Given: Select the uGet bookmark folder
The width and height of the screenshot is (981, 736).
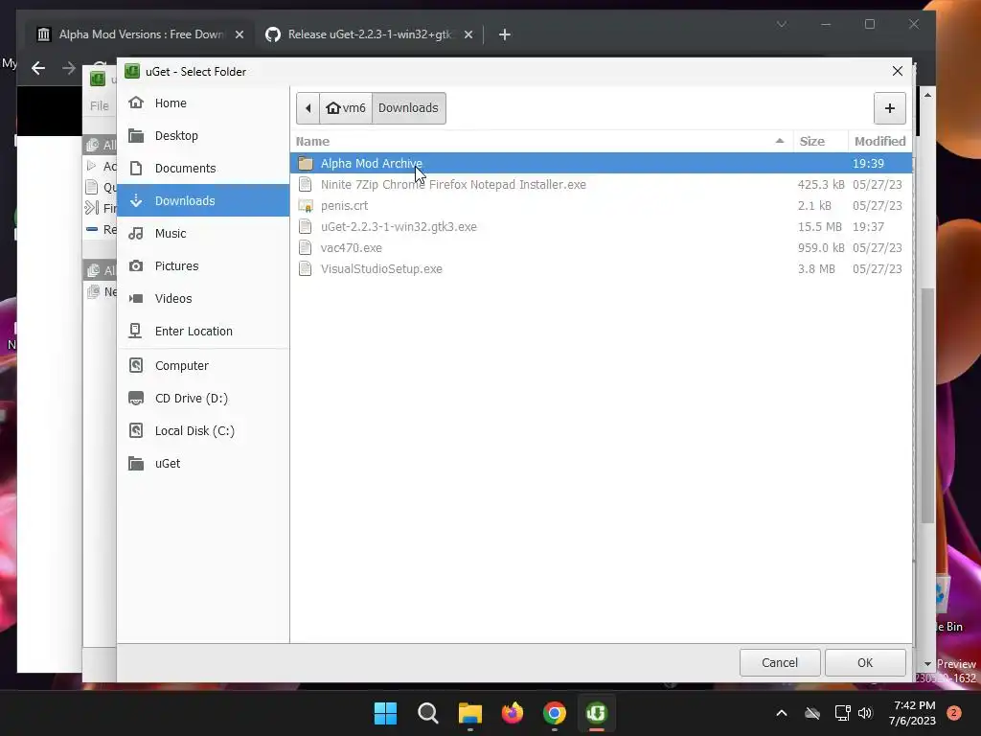Looking at the screenshot, I should point(203,463).
